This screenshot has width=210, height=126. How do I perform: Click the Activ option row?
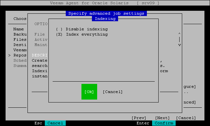click(41, 39)
